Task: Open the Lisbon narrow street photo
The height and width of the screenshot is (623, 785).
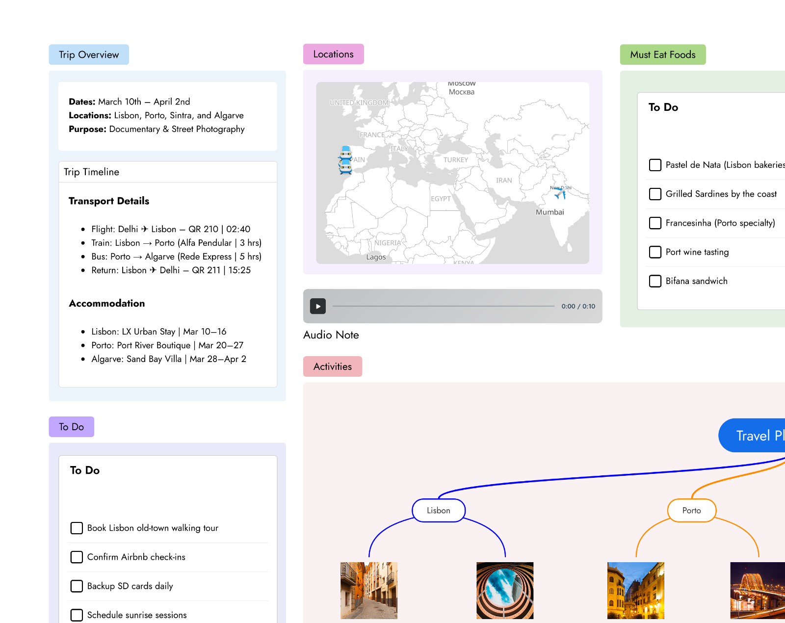Action: pyautogui.click(x=369, y=590)
